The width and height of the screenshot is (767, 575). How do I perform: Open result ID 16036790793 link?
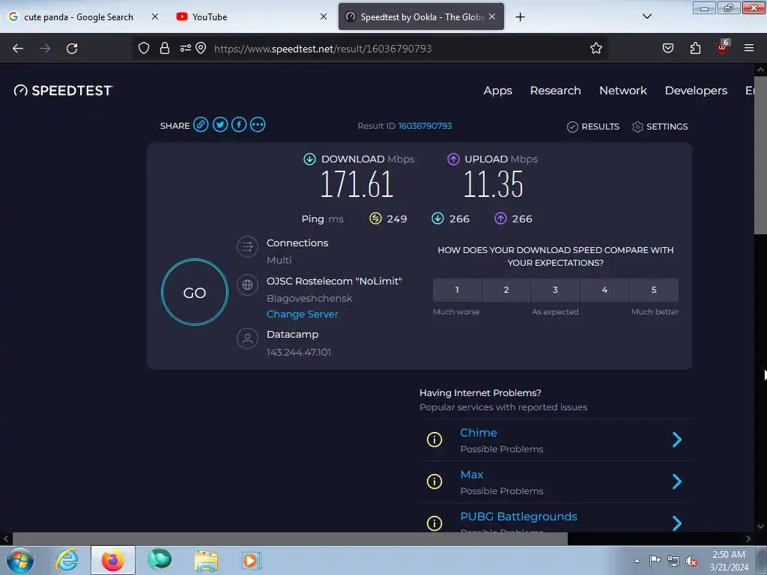pyautogui.click(x=425, y=126)
